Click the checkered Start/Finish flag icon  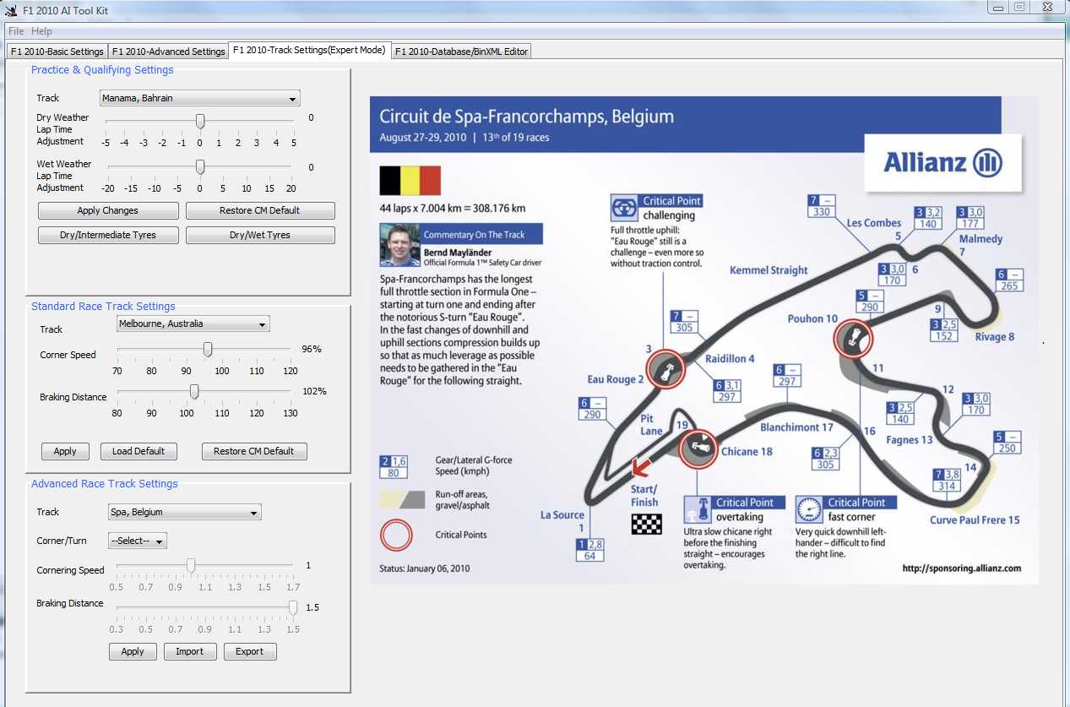[646, 524]
